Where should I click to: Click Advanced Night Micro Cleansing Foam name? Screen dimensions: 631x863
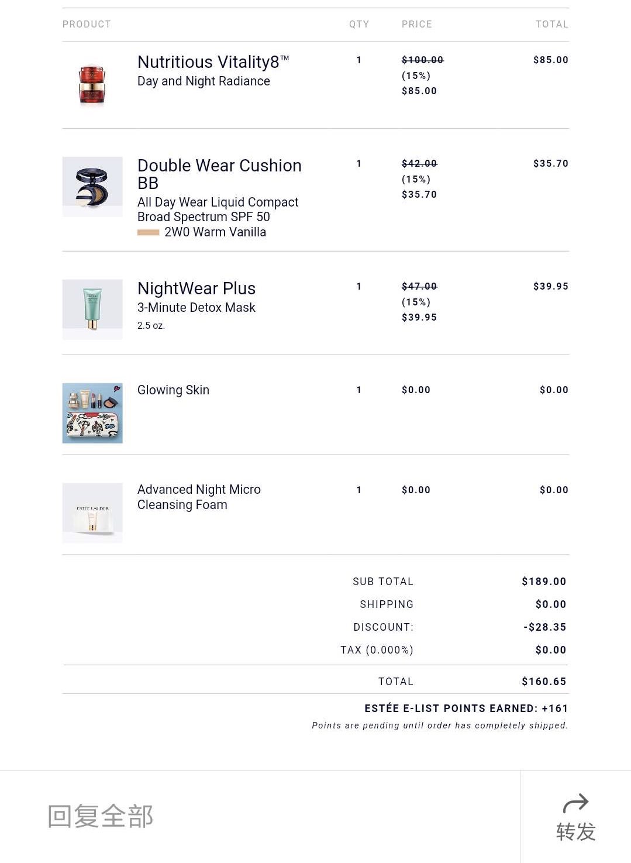(199, 497)
